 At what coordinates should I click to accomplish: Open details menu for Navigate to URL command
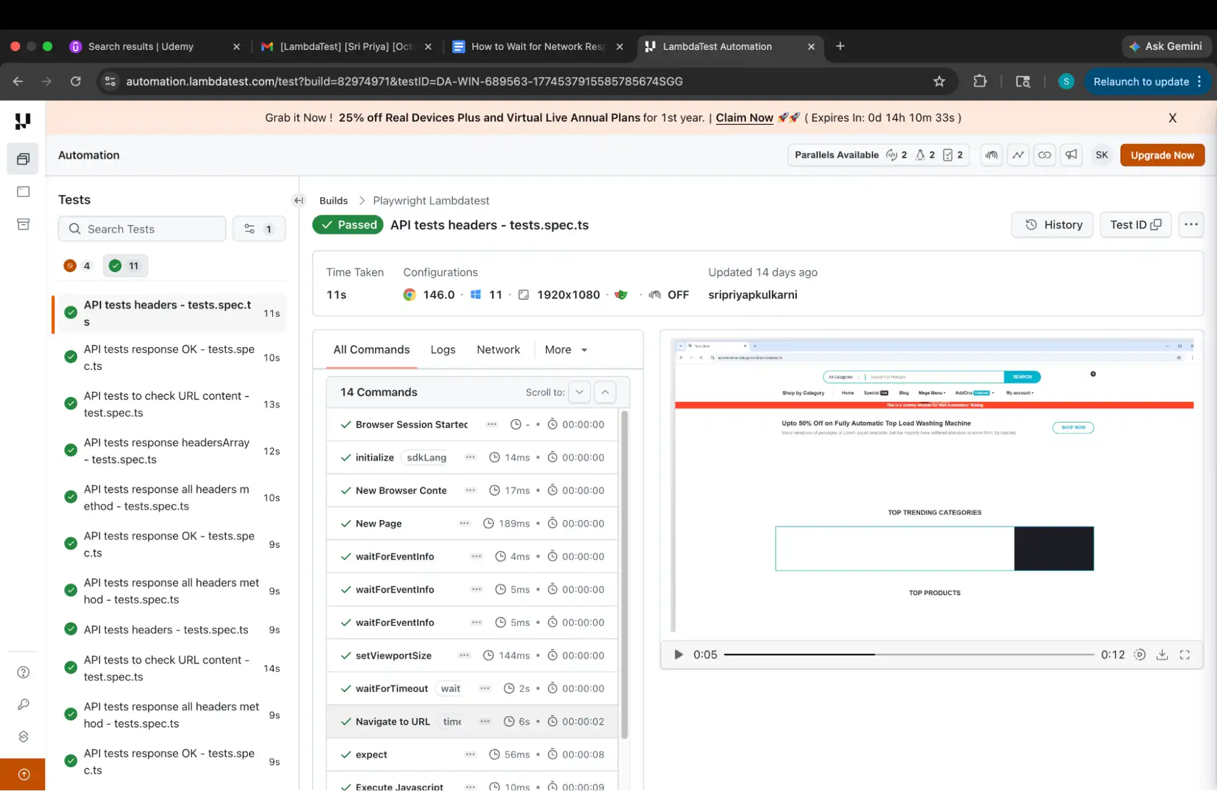pos(485,722)
